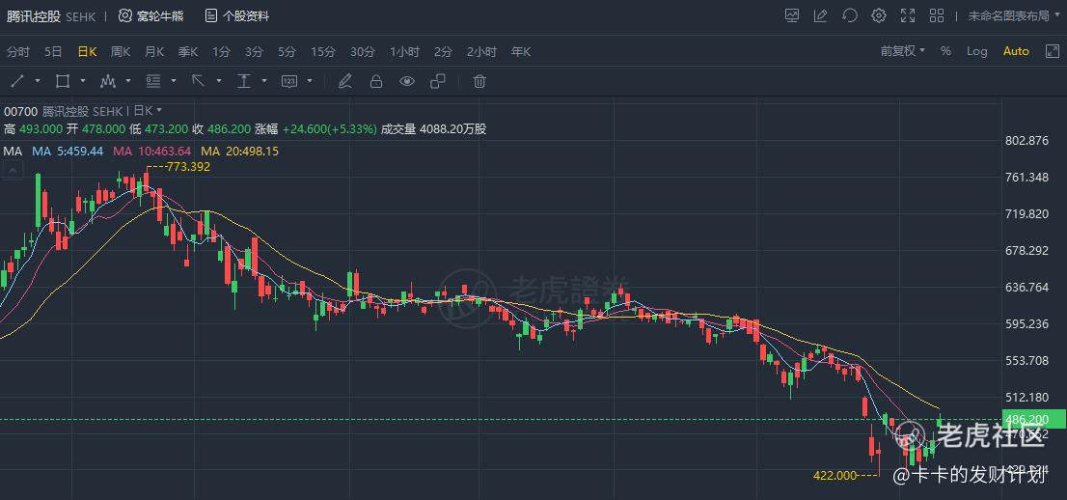Switch to the 1分 interval tab
The image size is (1067, 500).
tap(221, 52)
